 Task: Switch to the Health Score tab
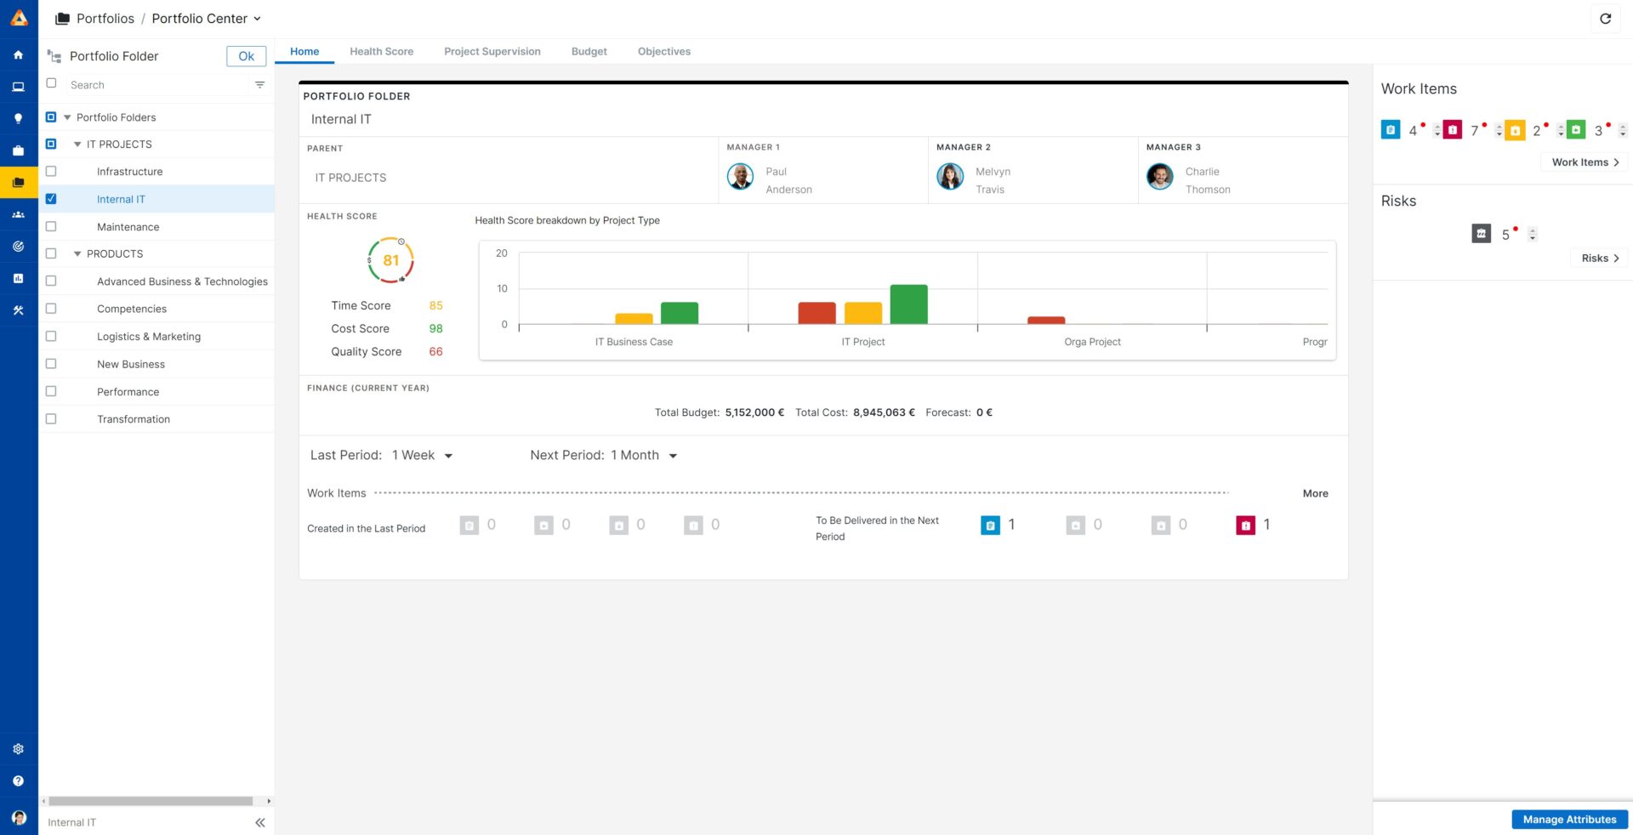click(381, 52)
